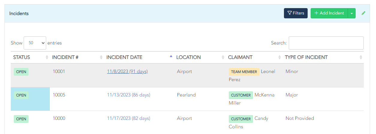The image size is (376, 134).
Task: Expand the Add Incident dropdown arrow
Action: (352, 13)
